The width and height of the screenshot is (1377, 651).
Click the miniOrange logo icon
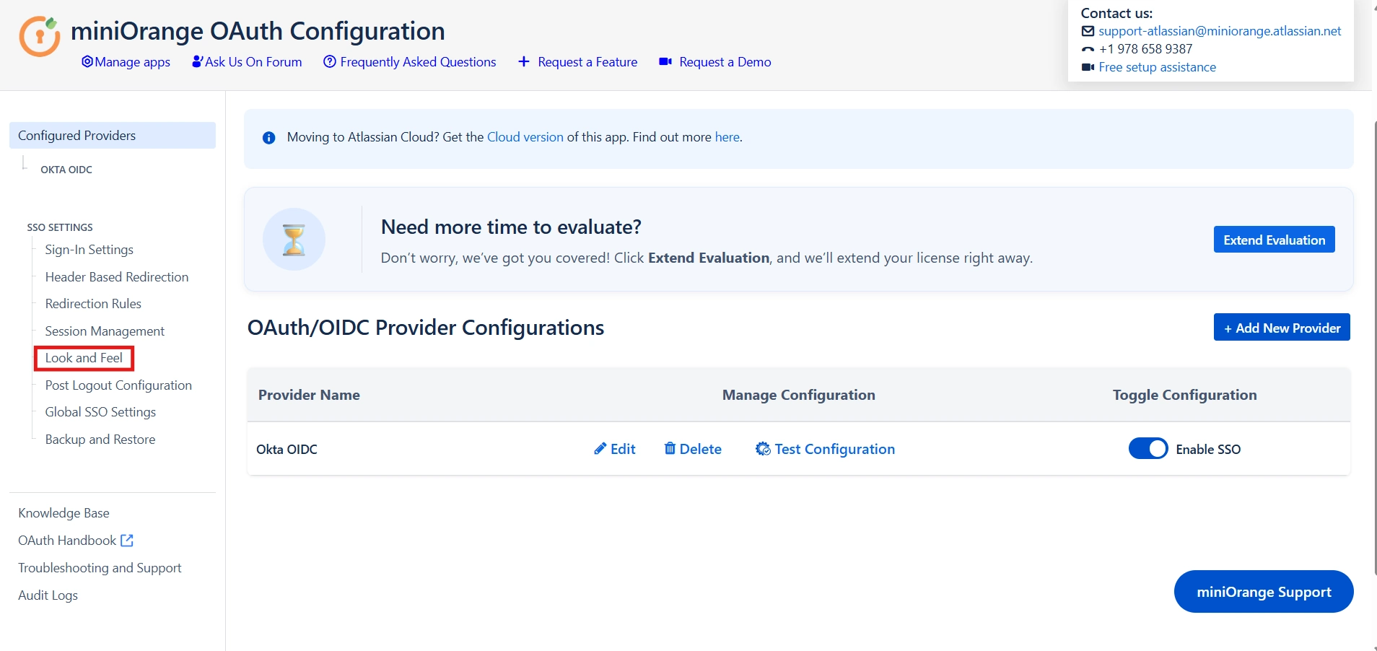[40, 36]
